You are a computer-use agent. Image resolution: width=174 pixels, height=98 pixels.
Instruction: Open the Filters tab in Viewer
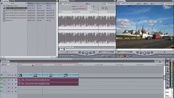coord(72,1)
